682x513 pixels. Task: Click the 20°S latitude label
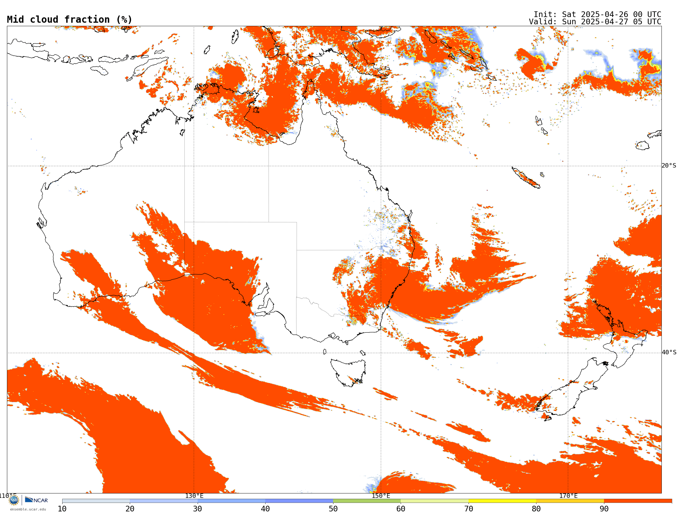(669, 165)
